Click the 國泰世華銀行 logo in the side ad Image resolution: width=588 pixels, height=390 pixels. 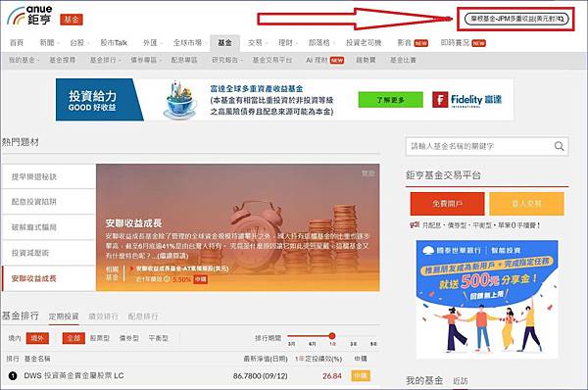pos(452,250)
